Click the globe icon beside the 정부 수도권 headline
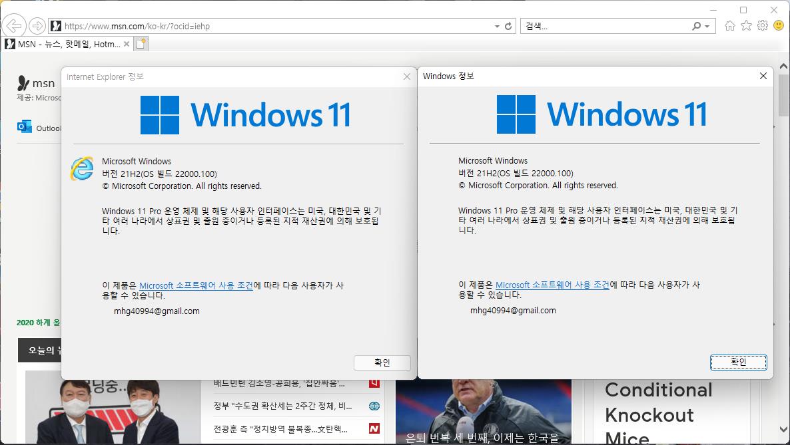Screen dimensions: 790x445 (374, 406)
